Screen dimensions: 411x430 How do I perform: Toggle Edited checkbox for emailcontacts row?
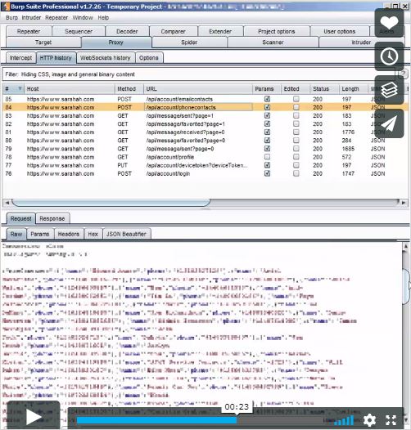(x=296, y=99)
